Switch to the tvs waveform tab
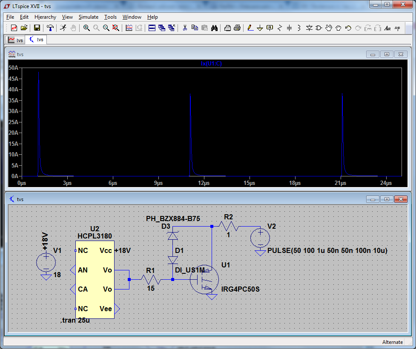 (x=16, y=40)
